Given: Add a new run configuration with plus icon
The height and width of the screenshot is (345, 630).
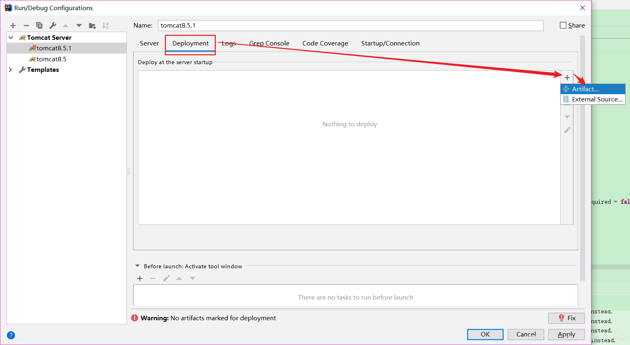Looking at the screenshot, I should pos(13,26).
